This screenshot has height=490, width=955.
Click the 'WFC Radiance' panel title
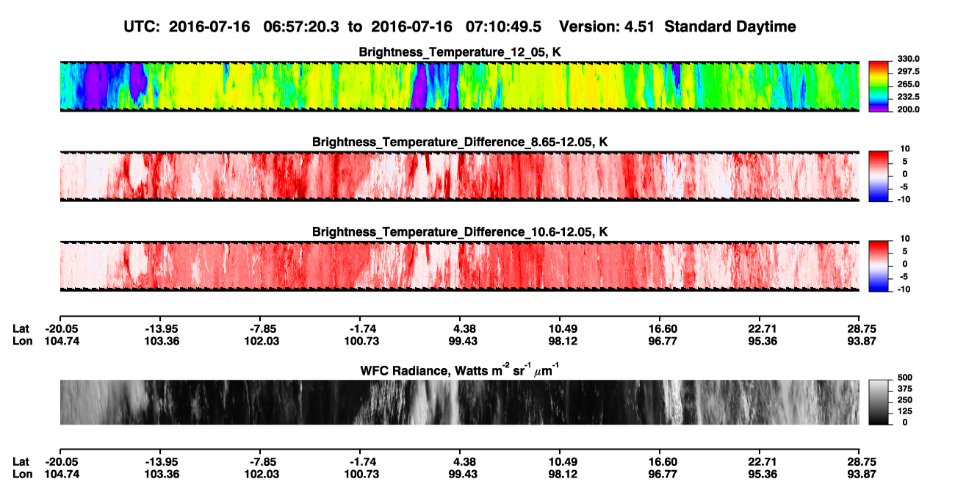tap(460, 370)
